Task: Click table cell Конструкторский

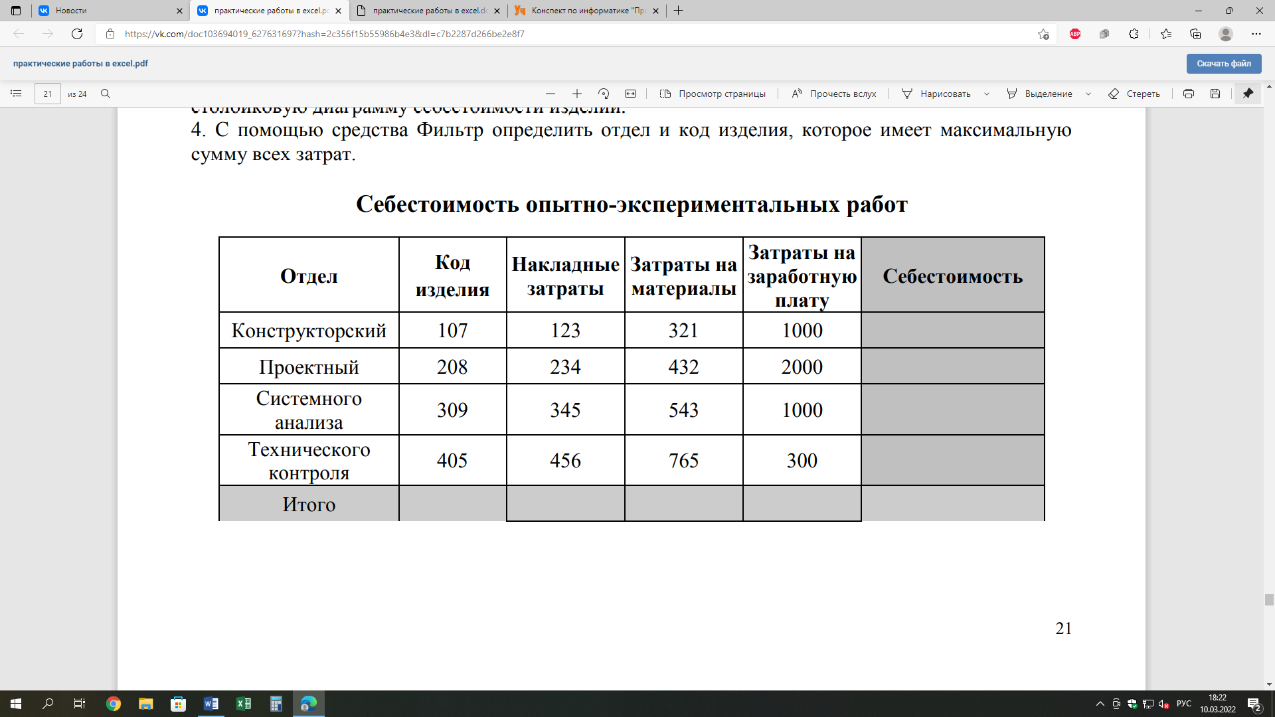Action: pos(309,330)
